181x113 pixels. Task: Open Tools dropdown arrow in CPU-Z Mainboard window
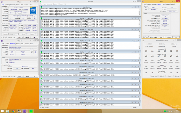[x=23, y=77]
